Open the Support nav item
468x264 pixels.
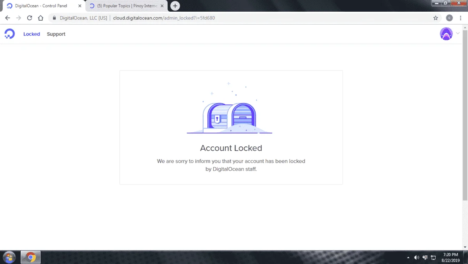click(56, 34)
